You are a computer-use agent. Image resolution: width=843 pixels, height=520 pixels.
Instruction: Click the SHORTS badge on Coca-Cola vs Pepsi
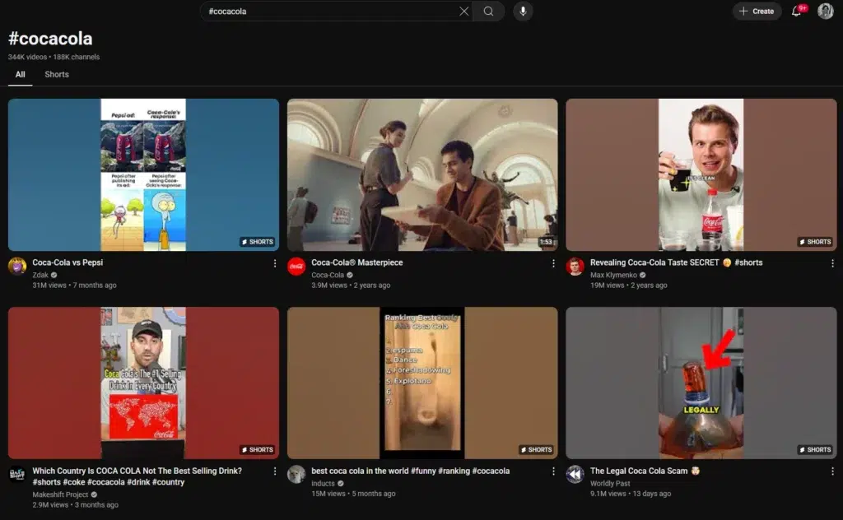(257, 242)
